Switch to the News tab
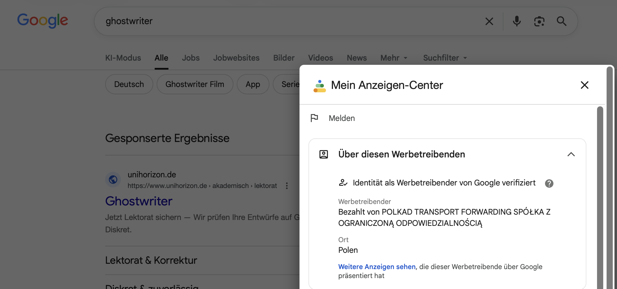The width and height of the screenshot is (617, 289). pyautogui.click(x=357, y=58)
